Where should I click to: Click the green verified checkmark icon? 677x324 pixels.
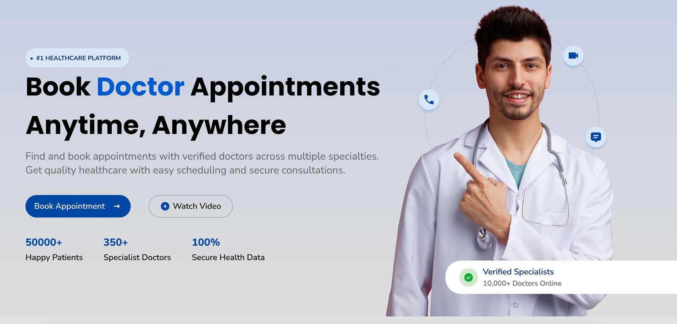(x=468, y=278)
